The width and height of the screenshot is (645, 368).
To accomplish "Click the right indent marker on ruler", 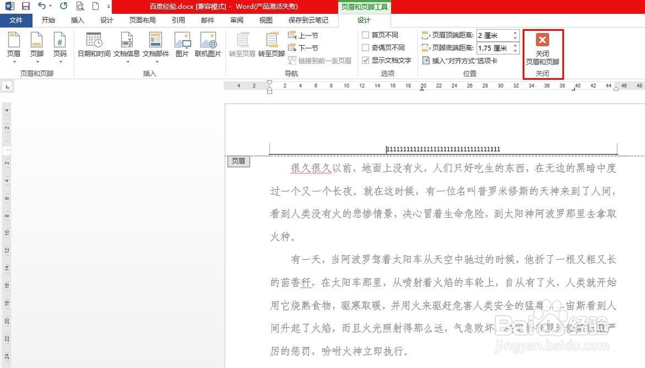I will click(x=616, y=88).
